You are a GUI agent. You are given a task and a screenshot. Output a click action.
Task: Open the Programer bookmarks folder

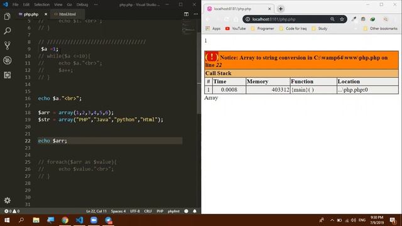[x=263, y=28]
